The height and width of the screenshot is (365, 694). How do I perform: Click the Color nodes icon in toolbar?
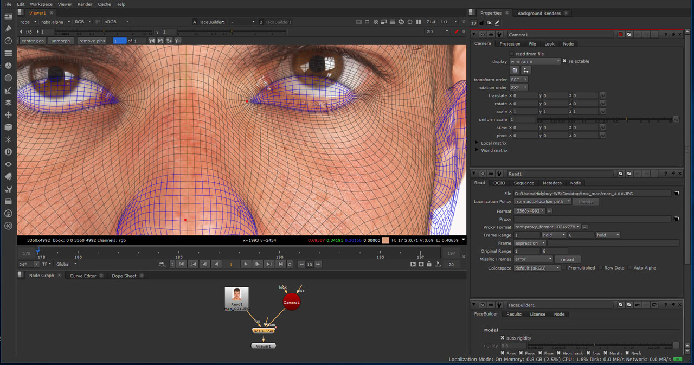(x=8, y=66)
